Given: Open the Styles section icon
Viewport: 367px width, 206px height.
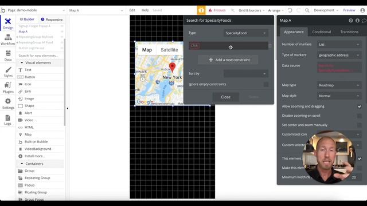Looking at the screenshot, I should (x=8, y=70).
